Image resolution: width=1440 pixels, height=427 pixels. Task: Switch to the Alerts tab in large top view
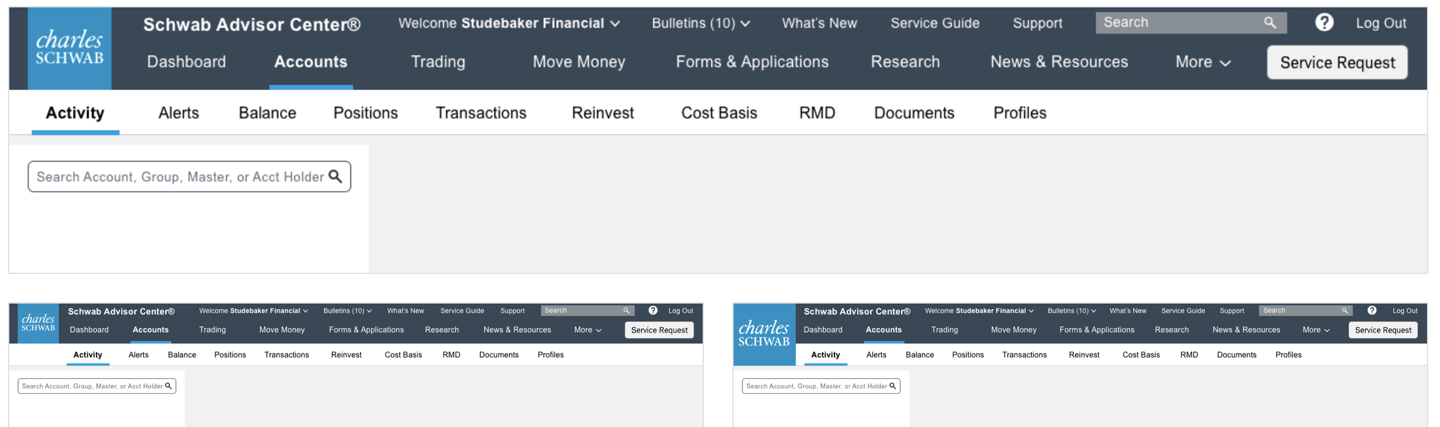[x=179, y=113]
